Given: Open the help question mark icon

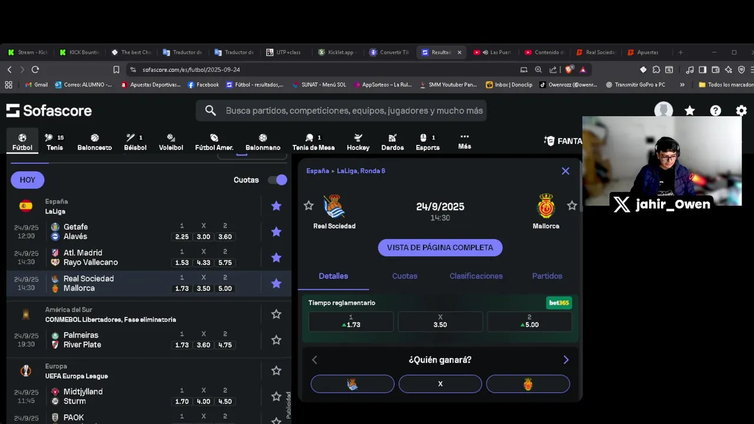Looking at the screenshot, I should 716,110.
